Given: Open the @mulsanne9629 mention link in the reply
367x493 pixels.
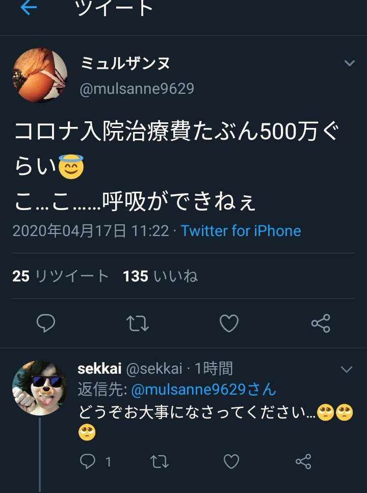Looking at the screenshot, I should (x=203, y=390).
